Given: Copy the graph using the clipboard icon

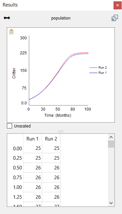Looking at the screenshot, I should [11, 32].
